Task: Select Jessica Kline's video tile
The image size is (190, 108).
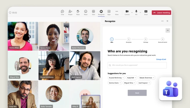Action: pyautogui.click(x=23, y=36)
